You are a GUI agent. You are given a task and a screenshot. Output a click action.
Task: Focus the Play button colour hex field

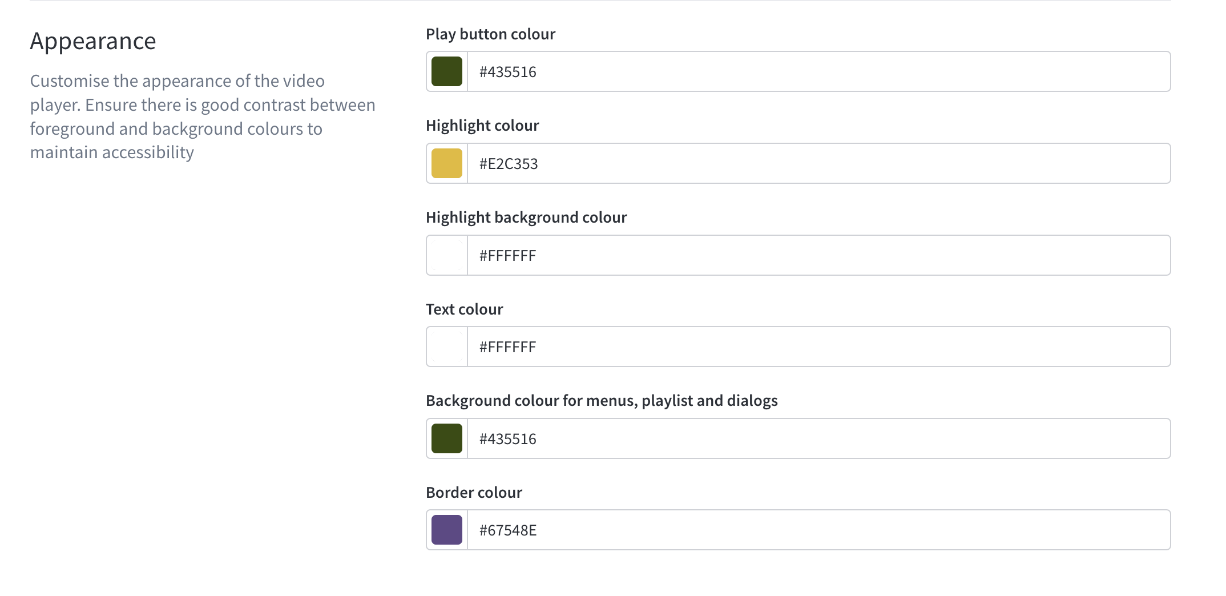(819, 71)
